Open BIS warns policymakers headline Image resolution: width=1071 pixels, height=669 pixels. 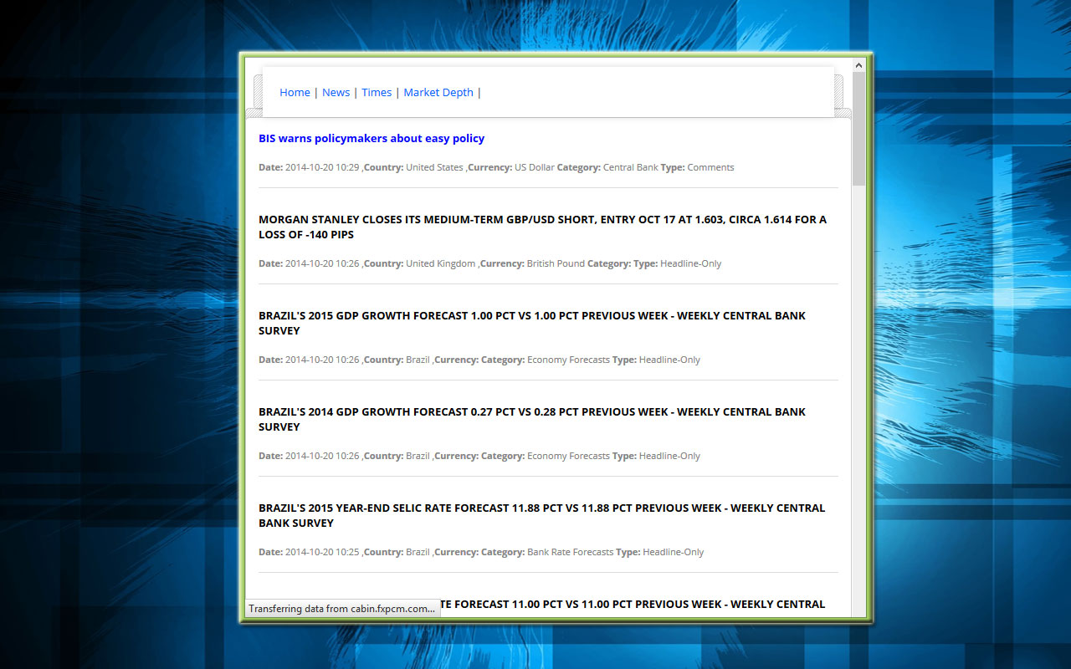[x=372, y=139]
